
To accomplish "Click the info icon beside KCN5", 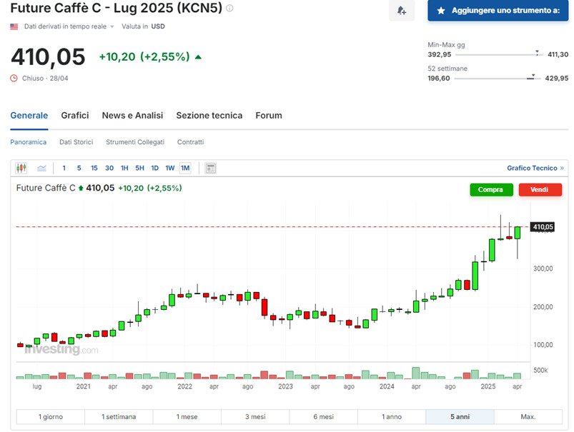I will coord(229,8).
